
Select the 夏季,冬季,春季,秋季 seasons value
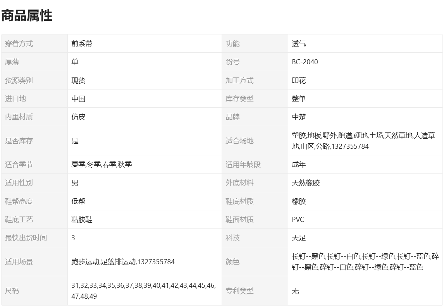(x=102, y=165)
